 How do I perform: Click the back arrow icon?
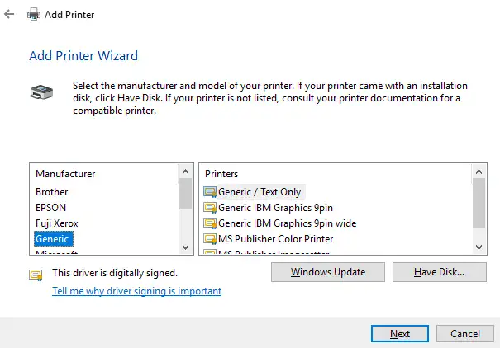pos(9,14)
